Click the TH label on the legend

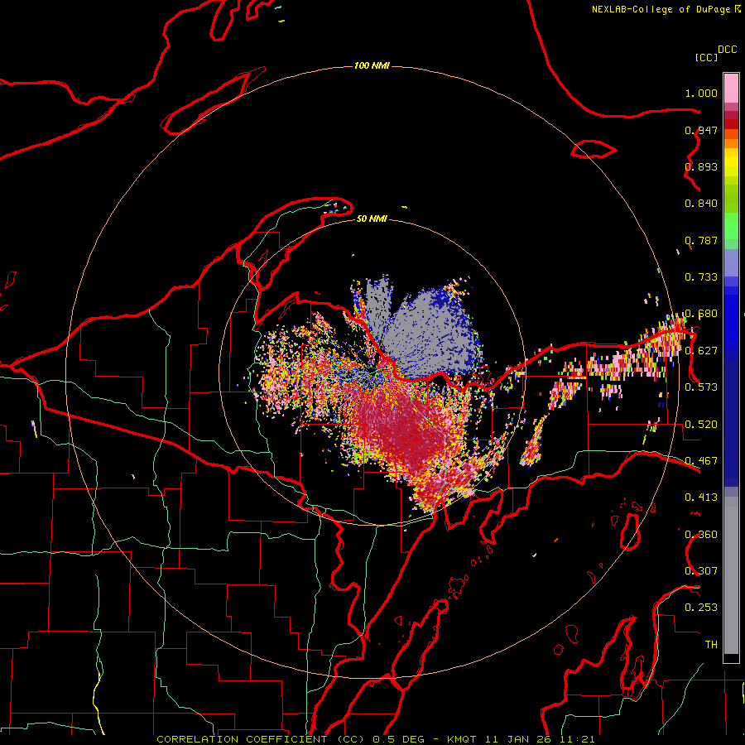pos(711,644)
